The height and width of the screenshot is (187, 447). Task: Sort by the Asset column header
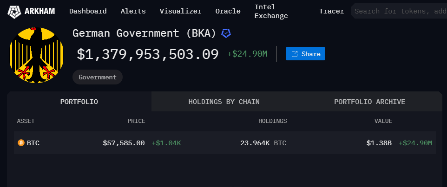26,121
